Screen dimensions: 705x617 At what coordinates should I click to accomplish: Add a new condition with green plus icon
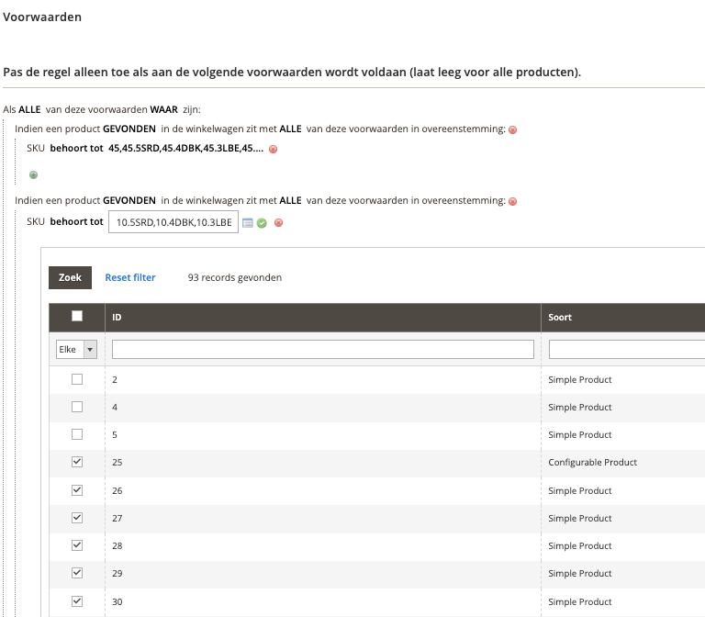point(33,175)
